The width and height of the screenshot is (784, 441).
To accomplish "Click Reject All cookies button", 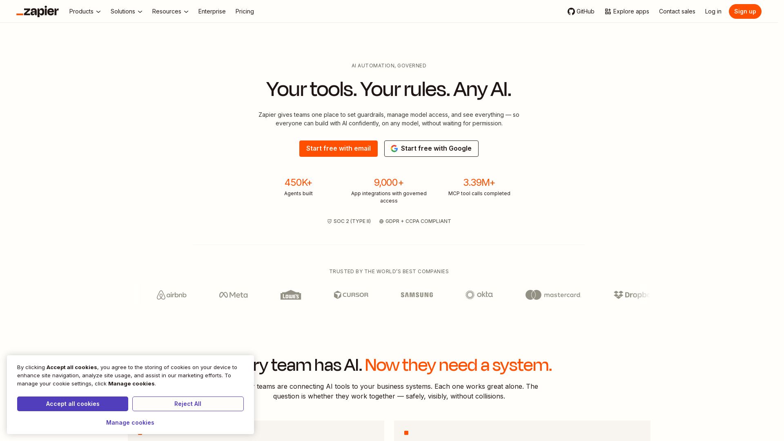I will coord(188,404).
